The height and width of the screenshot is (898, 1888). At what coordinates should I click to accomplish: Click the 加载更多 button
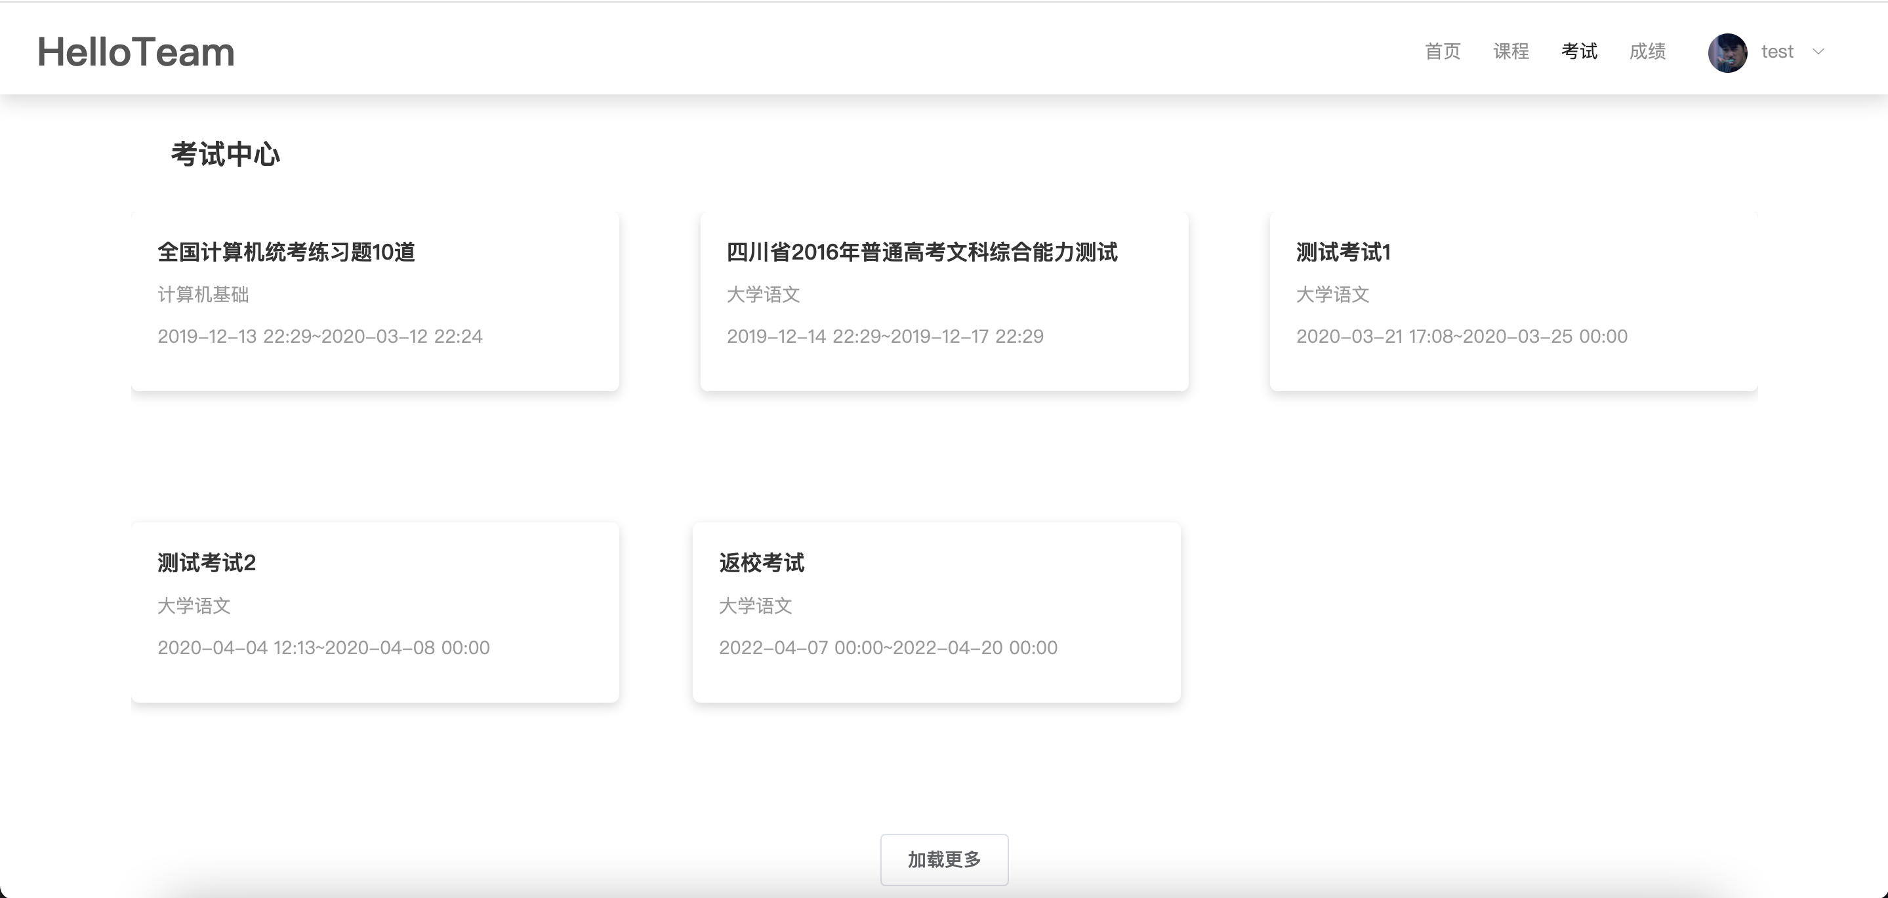pyautogui.click(x=944, y=859)
